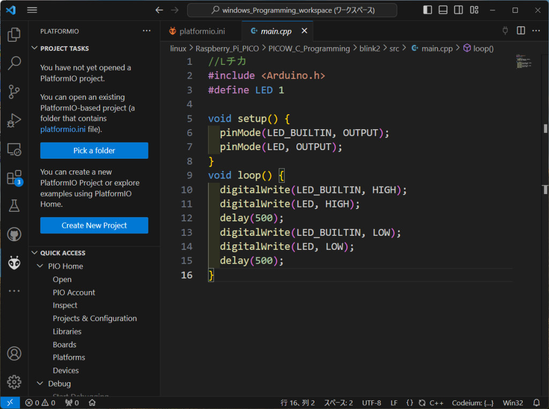This screenshot has height=409, width=549.
Task: Select breadcrumb Raspberry_Pi_PICO
Action: (227, 48)
